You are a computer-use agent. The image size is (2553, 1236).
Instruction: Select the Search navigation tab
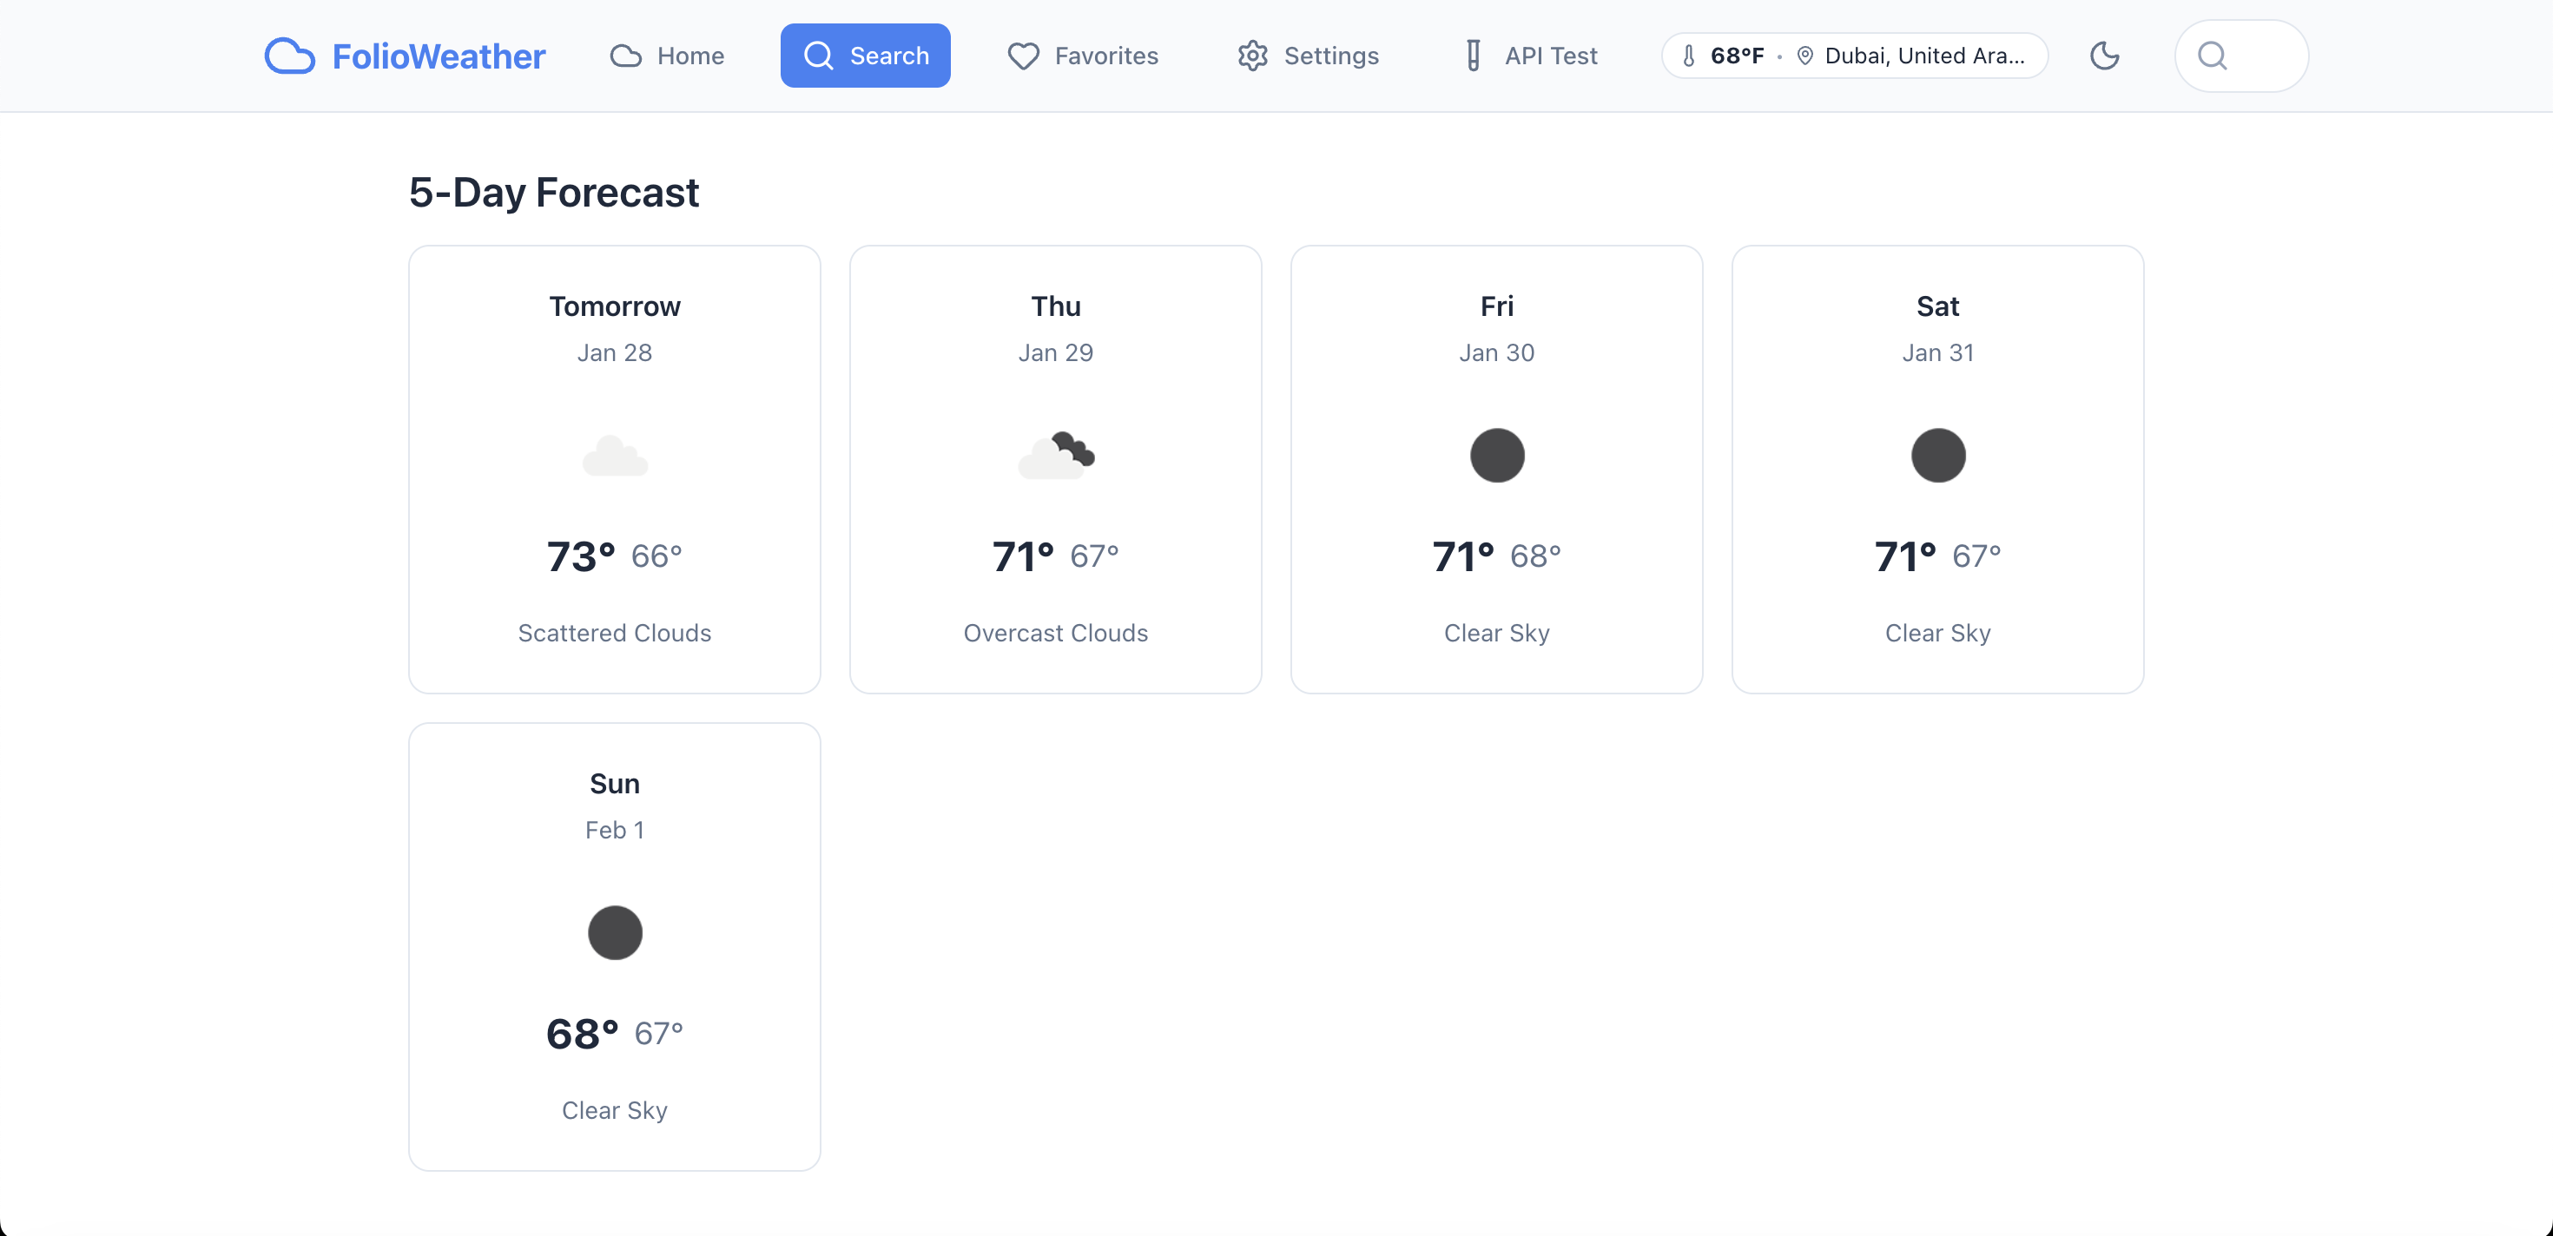(865, 56)
